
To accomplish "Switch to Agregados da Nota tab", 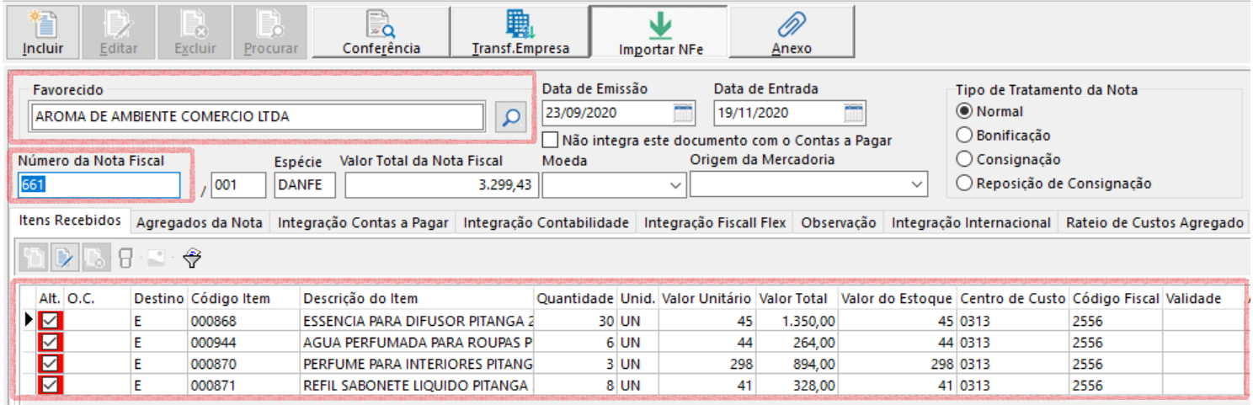I will coord(200,223).
